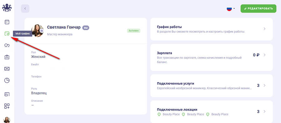Open the apps grid plus icon
Viewport: 281px width, 123px height.
tap(7, 106)
